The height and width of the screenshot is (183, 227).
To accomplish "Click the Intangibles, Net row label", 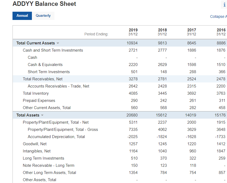I will tap(37, 151).
